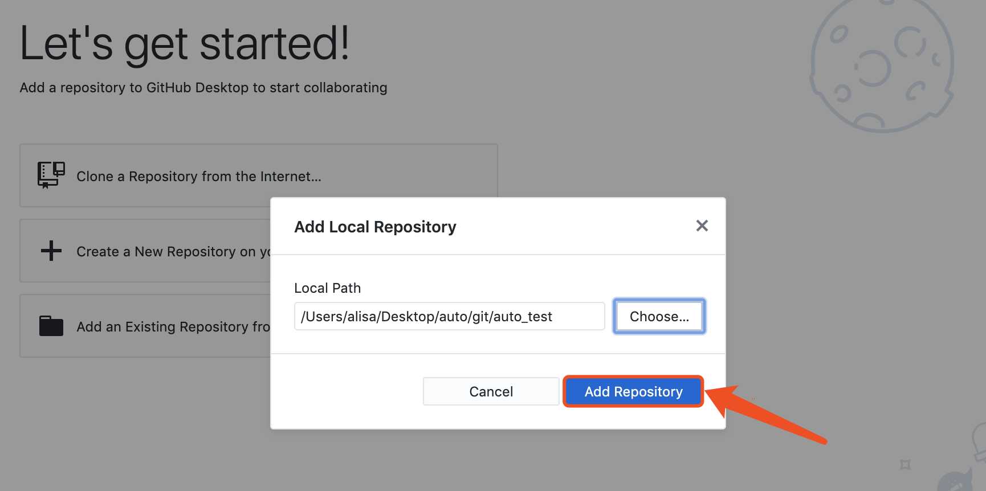The width and height of the screenshot is (986, 491).
Task: Close the dialog with the X icon
Action: 702,226
